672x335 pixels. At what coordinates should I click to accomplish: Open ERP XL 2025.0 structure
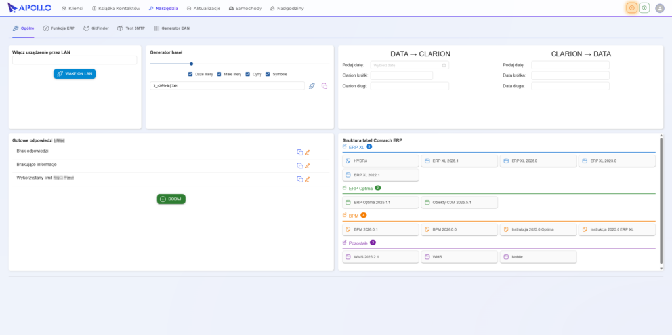538,161
